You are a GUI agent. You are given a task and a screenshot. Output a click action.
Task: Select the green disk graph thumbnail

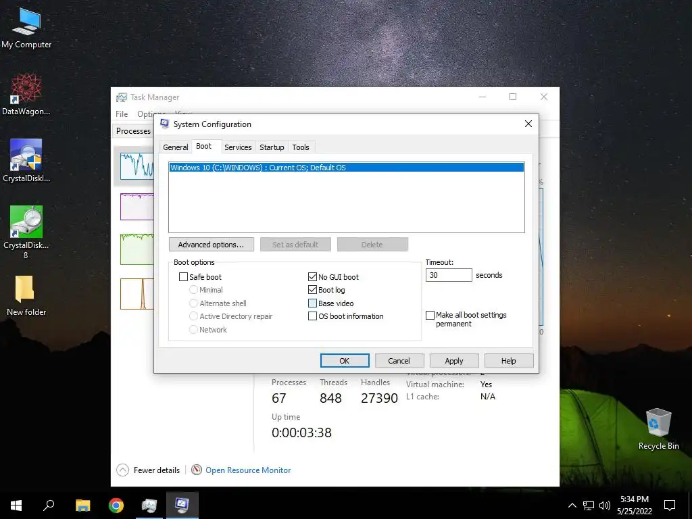pyautogui.click(x=137, y=249)
